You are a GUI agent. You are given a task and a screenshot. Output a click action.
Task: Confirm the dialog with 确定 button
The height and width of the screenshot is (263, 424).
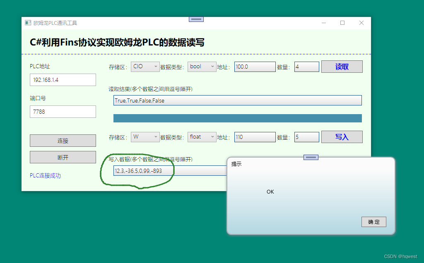(x=374, y=222)
